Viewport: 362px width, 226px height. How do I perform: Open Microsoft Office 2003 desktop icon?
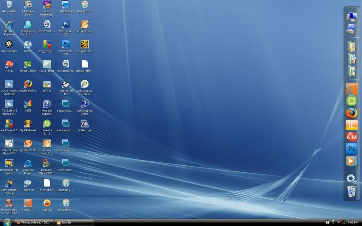coord(47,167)
